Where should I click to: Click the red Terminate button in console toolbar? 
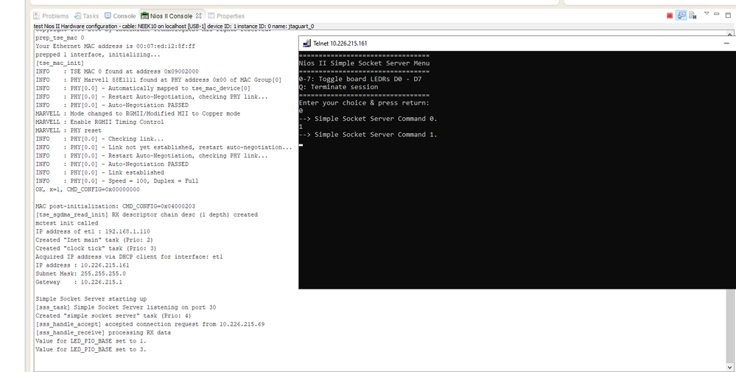click(x=670, y=15)
